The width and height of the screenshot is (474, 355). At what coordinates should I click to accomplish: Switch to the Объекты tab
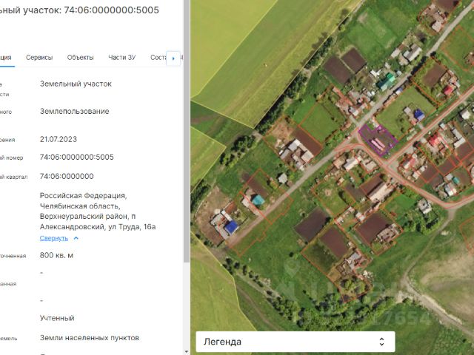point(81,58)
